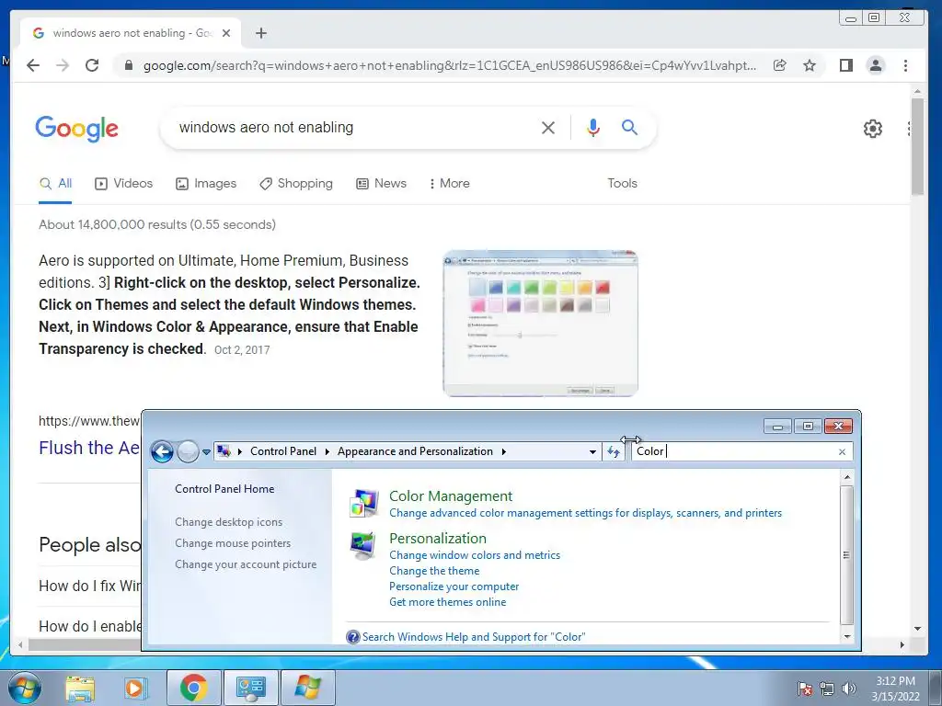Expand arrow after Control Panel breadcrumb
This screenshot has width=942, height=706.
coord(327,451)
